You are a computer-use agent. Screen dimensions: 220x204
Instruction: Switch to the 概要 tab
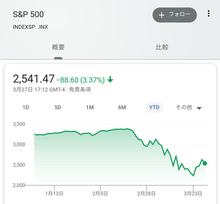click(x=58, y=47)
